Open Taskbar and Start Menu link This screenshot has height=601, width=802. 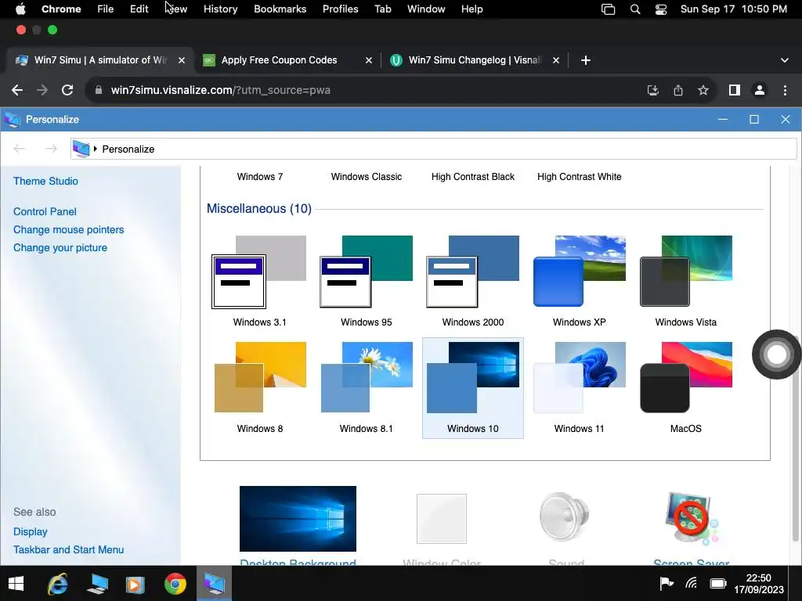tap(69, 550)
